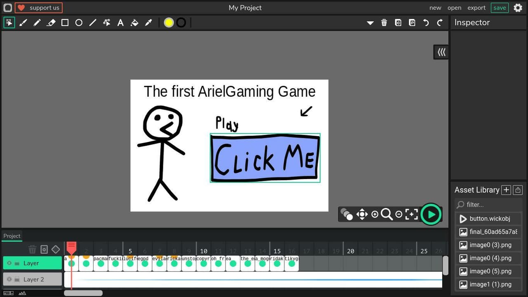Open the Asset Library add menu

click(x=506, y=190)
